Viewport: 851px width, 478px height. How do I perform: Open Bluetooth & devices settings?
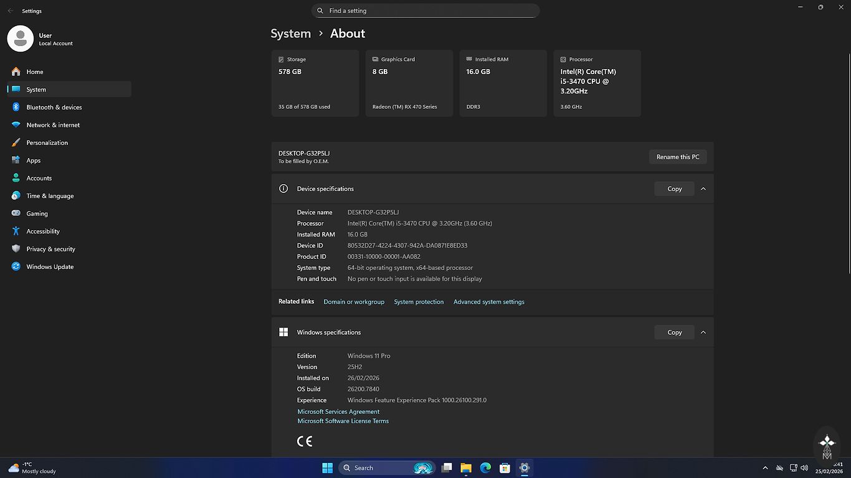click(x=54, y=107)
